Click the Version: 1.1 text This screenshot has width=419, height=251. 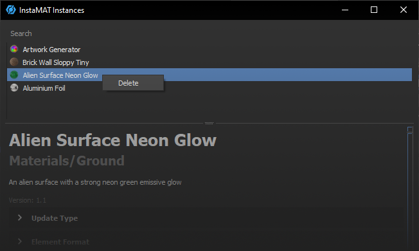(27, 200)
